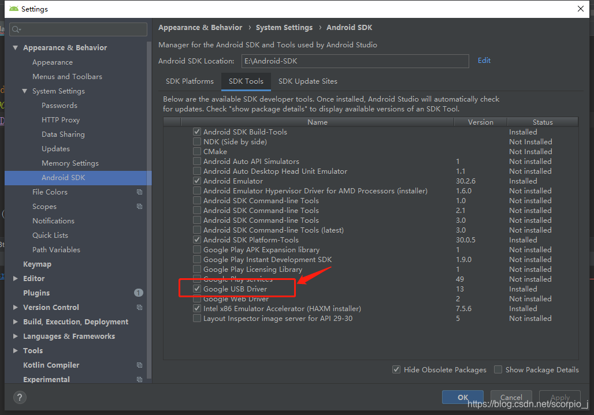The height and width of the screenshot is (415, 594).
Task: Click the Experimental project-level icon
Action: [x=139, y=379]
